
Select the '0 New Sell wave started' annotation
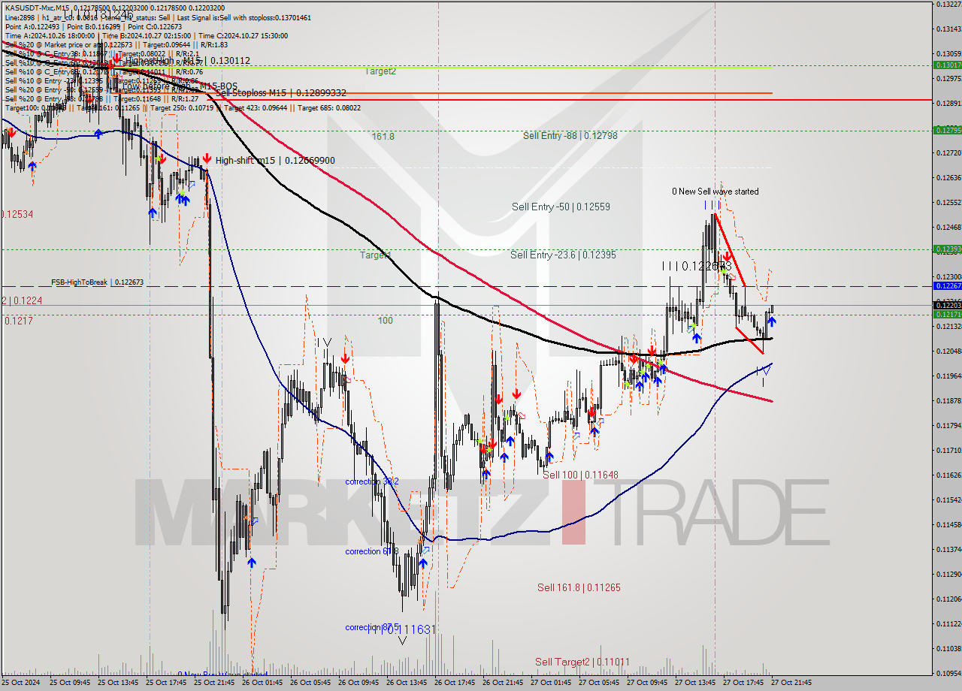tap(715, 192)
